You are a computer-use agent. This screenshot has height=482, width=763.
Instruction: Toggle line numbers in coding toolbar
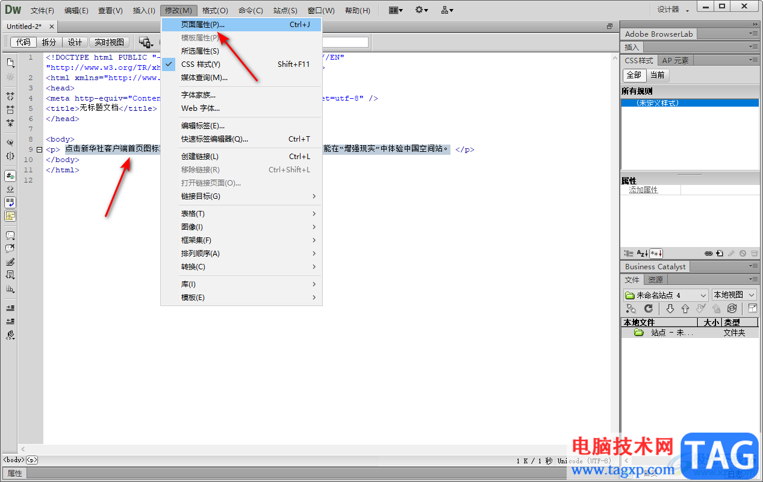10,176
